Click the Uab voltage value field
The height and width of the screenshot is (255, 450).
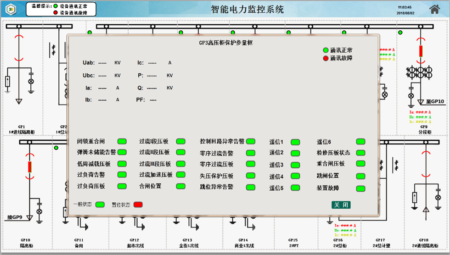pos(102,63)
